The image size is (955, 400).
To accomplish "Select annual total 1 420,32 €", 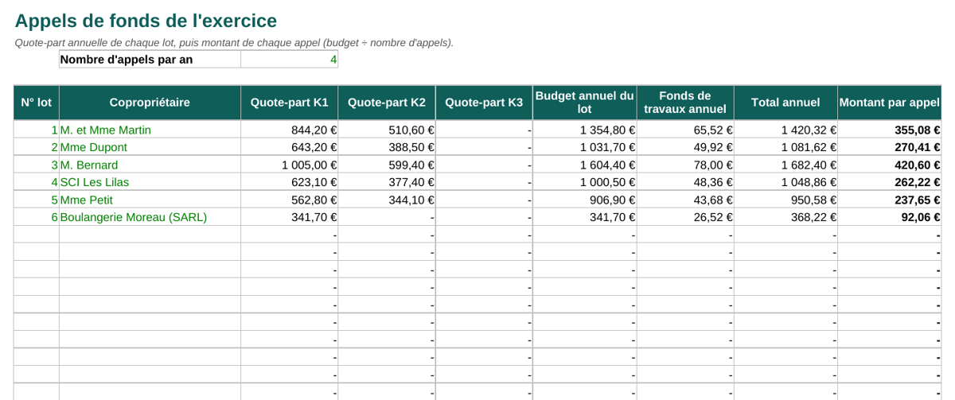I will coord(785,130).
